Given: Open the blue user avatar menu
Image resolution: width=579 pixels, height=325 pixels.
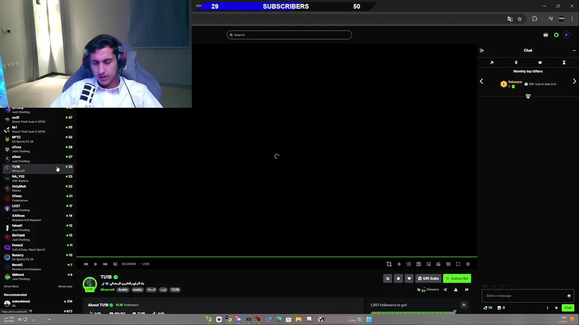Looking at the screenshot, I should pyautogui.click(x=566, y=35).
